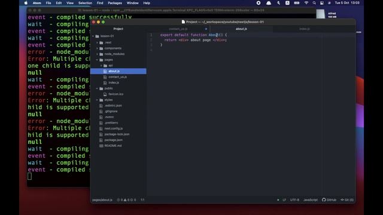Expand the api folder
The height and width of the screenshot is (215, 383).
(101, 65)
